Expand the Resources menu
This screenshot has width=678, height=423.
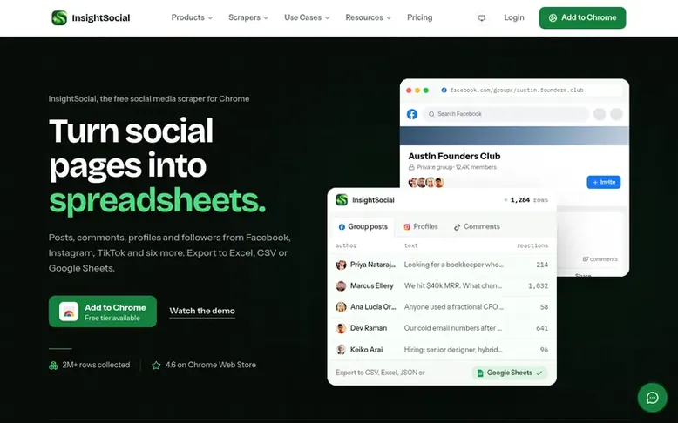(x=368, y=17)
